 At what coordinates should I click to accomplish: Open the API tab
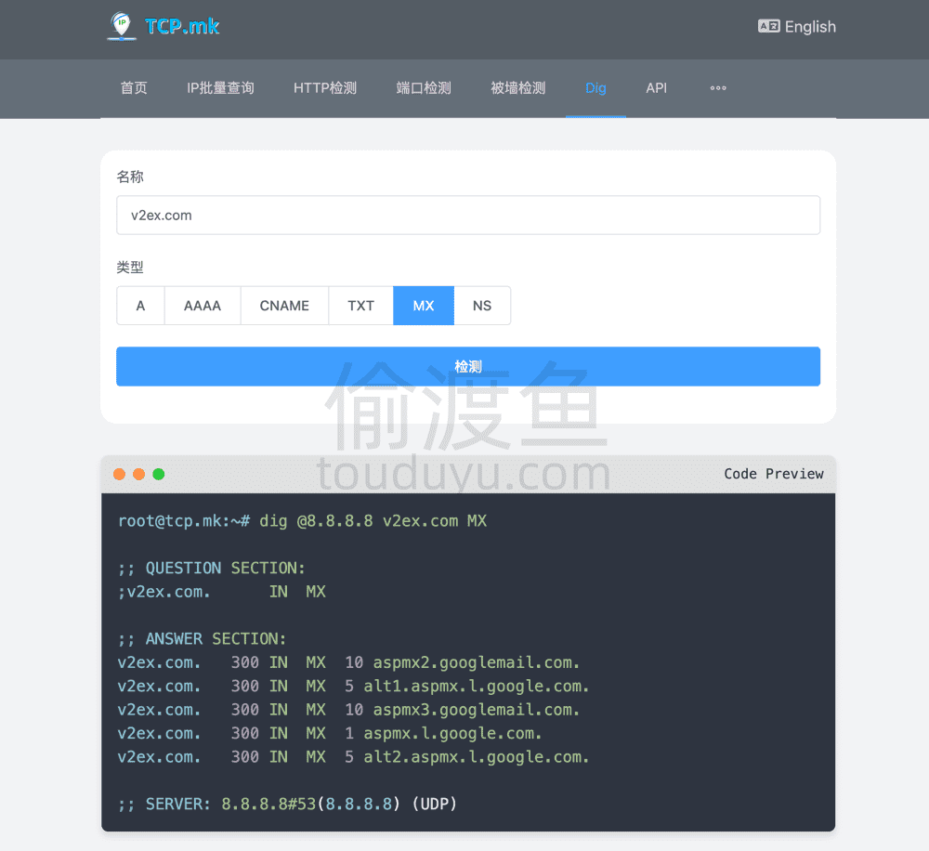click(657, 88)
